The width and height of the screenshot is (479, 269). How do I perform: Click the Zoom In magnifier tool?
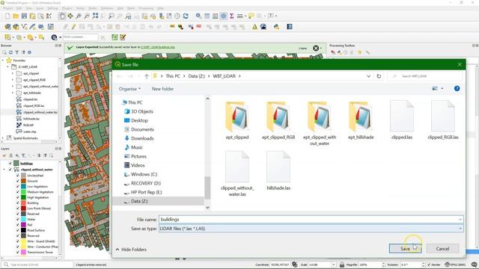click(79, 16)
